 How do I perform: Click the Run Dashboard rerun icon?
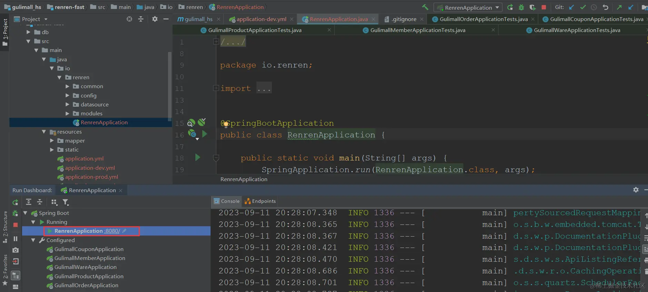tap(15, 202)
